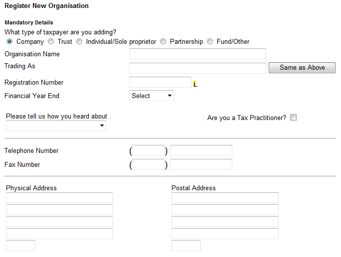Click the first Postal Address line
341x257 pixels.
click(x=225, y=198)
